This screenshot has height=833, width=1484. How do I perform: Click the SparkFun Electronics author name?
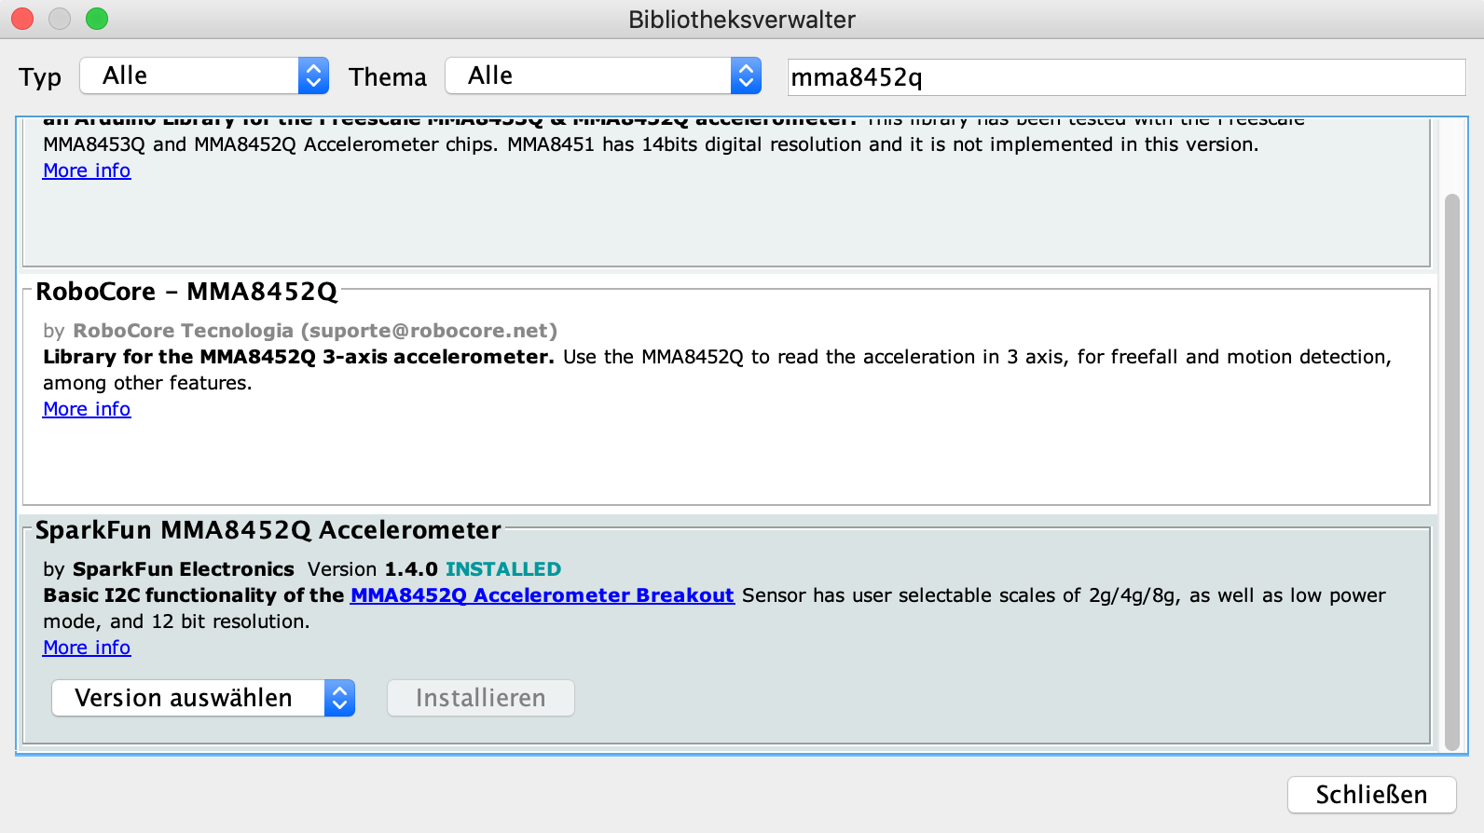coord(184,569)
